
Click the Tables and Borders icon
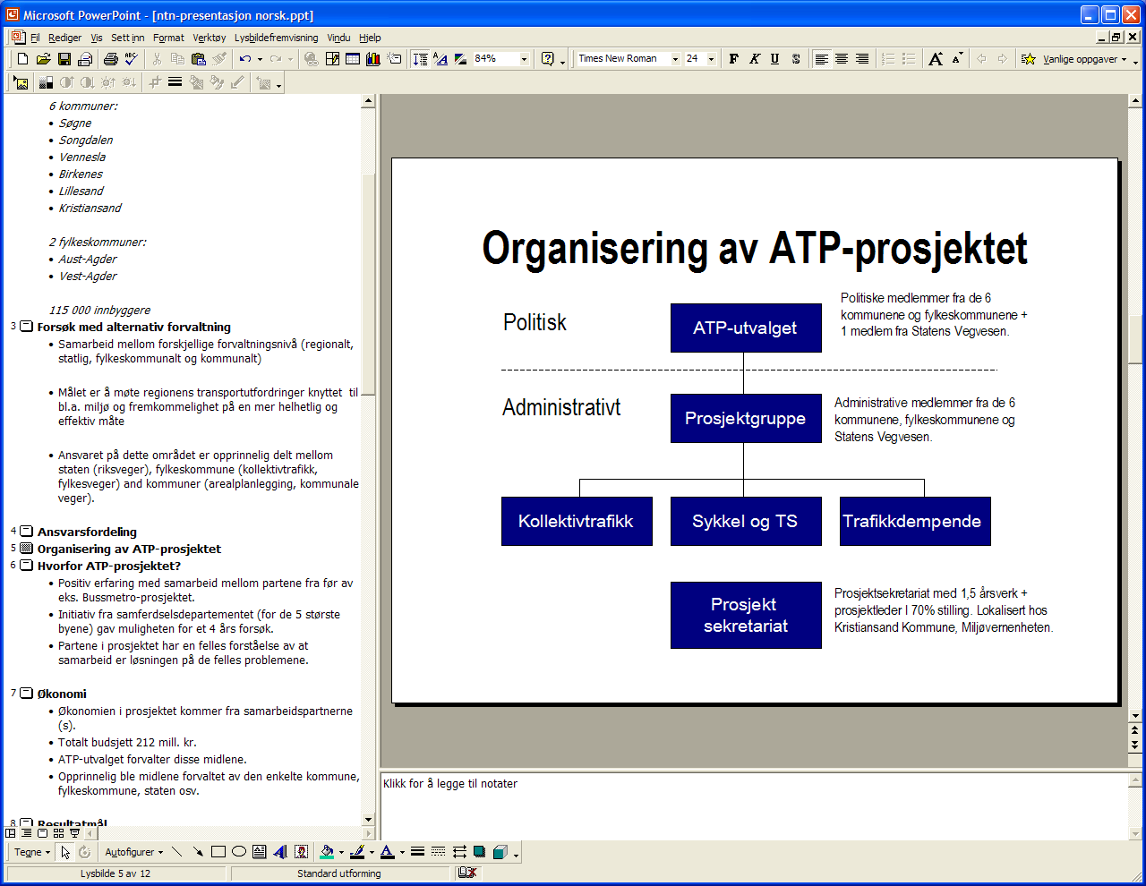pos(332,59)
